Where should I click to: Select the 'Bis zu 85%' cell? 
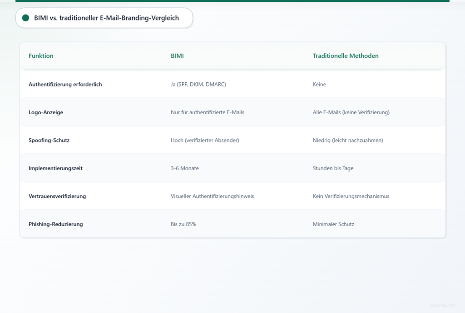point(183,224)
